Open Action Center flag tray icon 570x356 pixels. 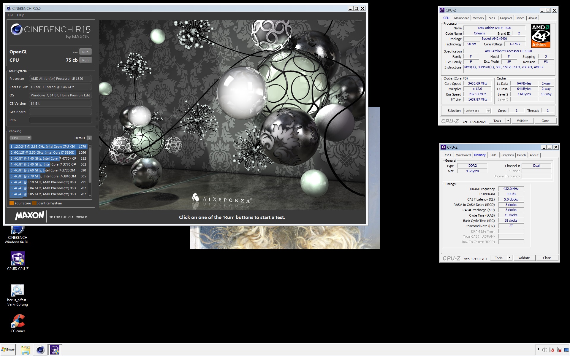point(552,350)
